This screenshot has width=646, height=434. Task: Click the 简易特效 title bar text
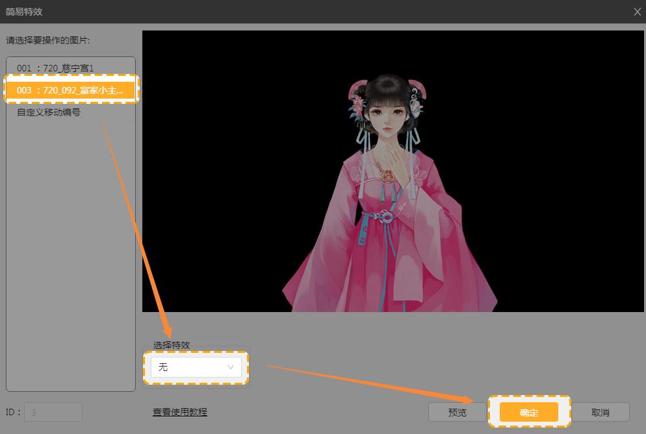24,12
